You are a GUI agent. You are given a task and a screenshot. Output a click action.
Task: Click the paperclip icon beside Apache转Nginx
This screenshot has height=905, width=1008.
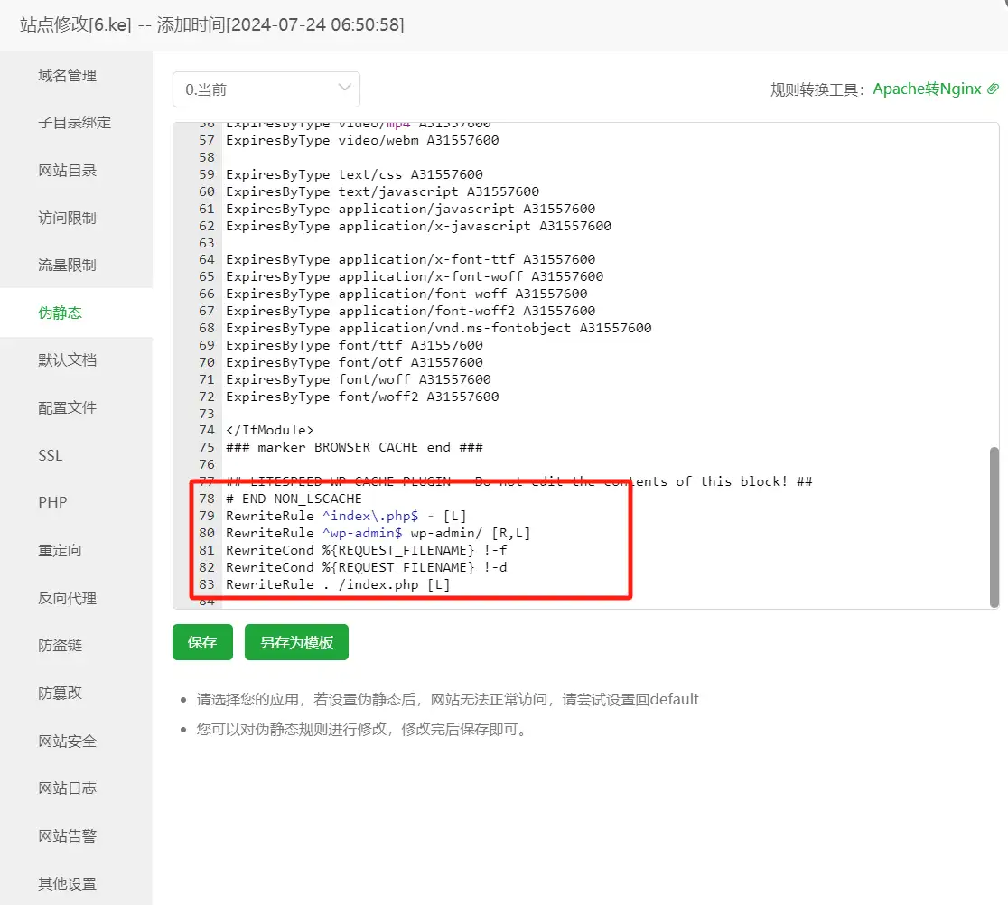[x=994, y=89]
